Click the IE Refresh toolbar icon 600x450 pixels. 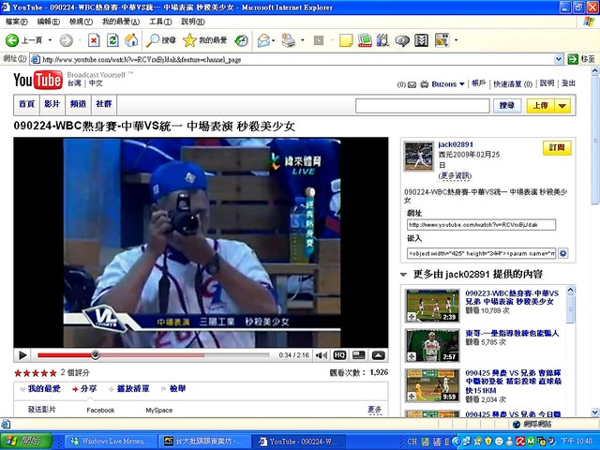point(112,40)
